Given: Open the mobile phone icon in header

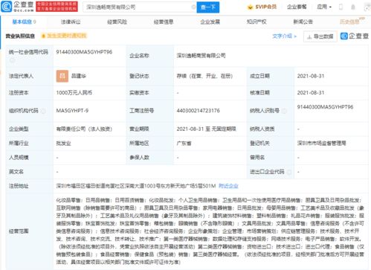Looking at the screenshot, I should coord(341,7).
